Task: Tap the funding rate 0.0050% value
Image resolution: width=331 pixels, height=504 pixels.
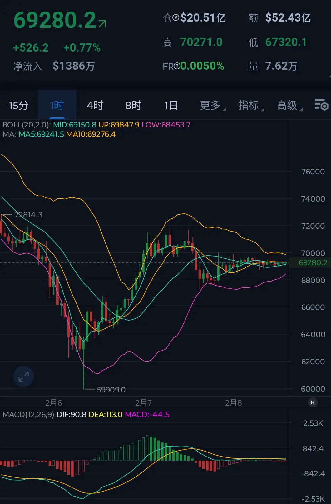Action: tap(202, 66)
